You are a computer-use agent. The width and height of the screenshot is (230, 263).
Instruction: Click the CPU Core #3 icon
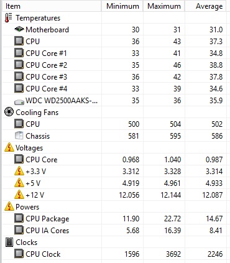tap(19, 76)
